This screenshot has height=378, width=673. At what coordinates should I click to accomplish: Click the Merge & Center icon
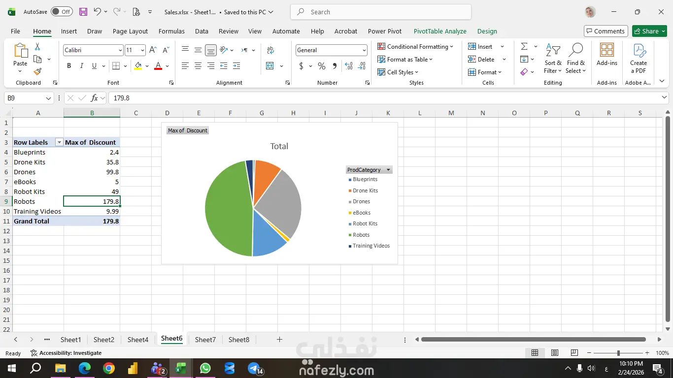coord(270,66)
